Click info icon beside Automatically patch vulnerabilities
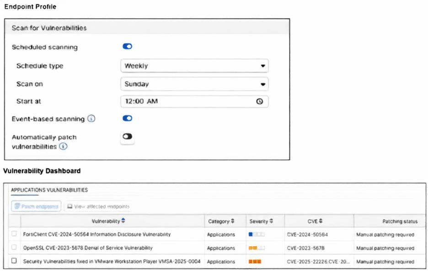428x271 pixels. pyautogui.click(x=63, y=146)
